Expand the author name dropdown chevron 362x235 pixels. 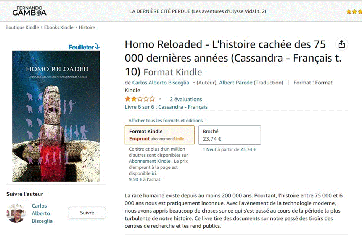pyautogui.click(x=194, y=83)
